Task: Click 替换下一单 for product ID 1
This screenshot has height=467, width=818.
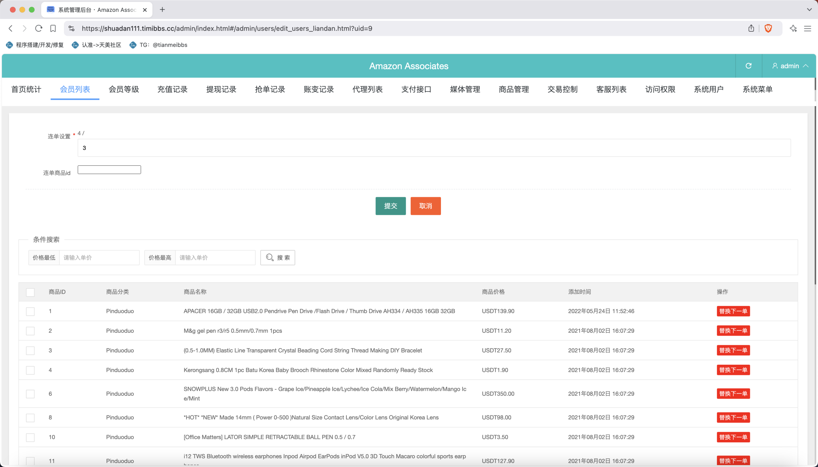Action: coord(733,311)
